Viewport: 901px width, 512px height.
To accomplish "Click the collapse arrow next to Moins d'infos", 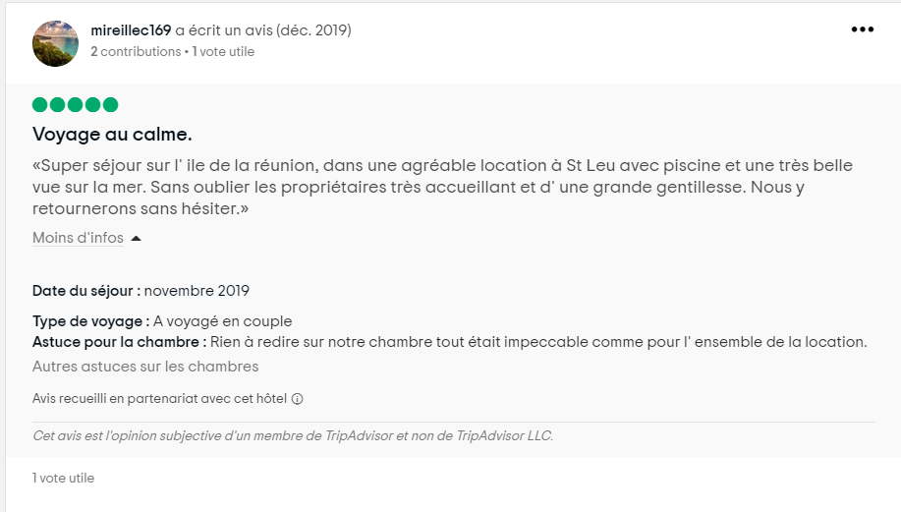I will pos(136,239).
